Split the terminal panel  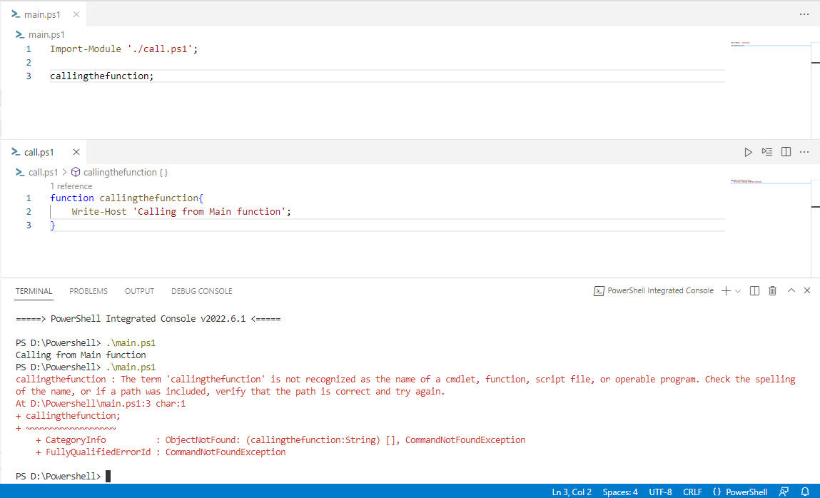point(754,291)
